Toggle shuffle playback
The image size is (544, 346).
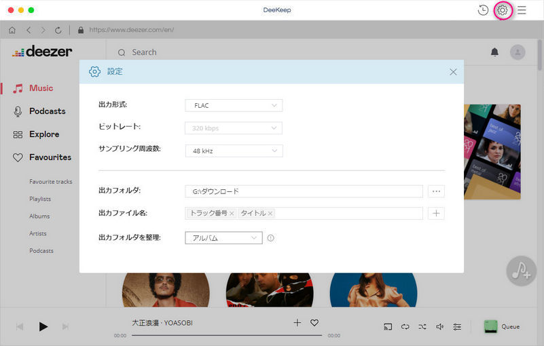422,326
